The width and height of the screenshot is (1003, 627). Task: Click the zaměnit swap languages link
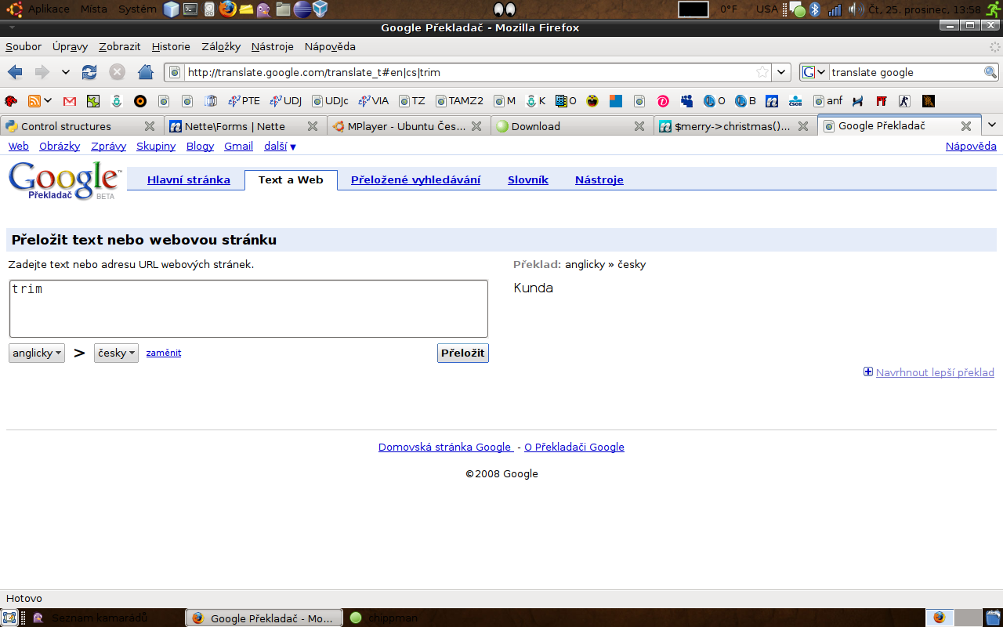point(164,353)
